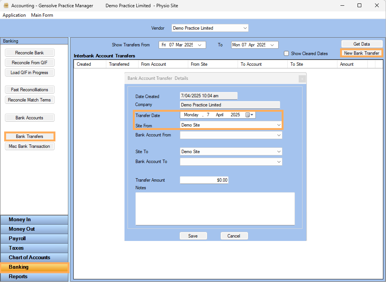
Task: Select the month April in Transfer Date
Action: click(x=220, y=115)
